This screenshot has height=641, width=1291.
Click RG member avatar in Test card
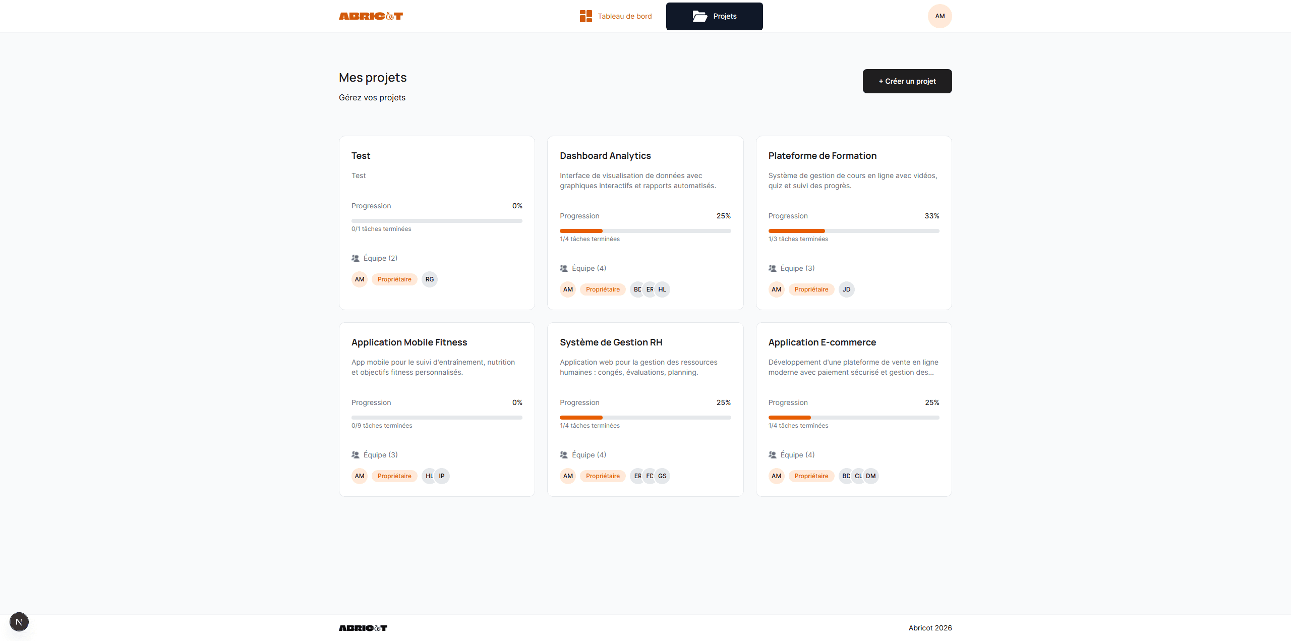coord(429,279)
